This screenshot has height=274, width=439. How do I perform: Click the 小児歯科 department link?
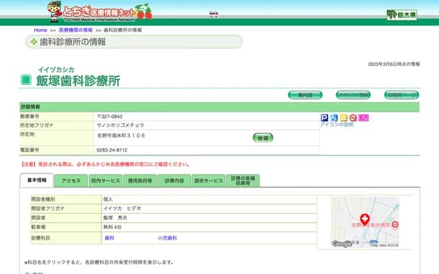[x=167, y=238]
